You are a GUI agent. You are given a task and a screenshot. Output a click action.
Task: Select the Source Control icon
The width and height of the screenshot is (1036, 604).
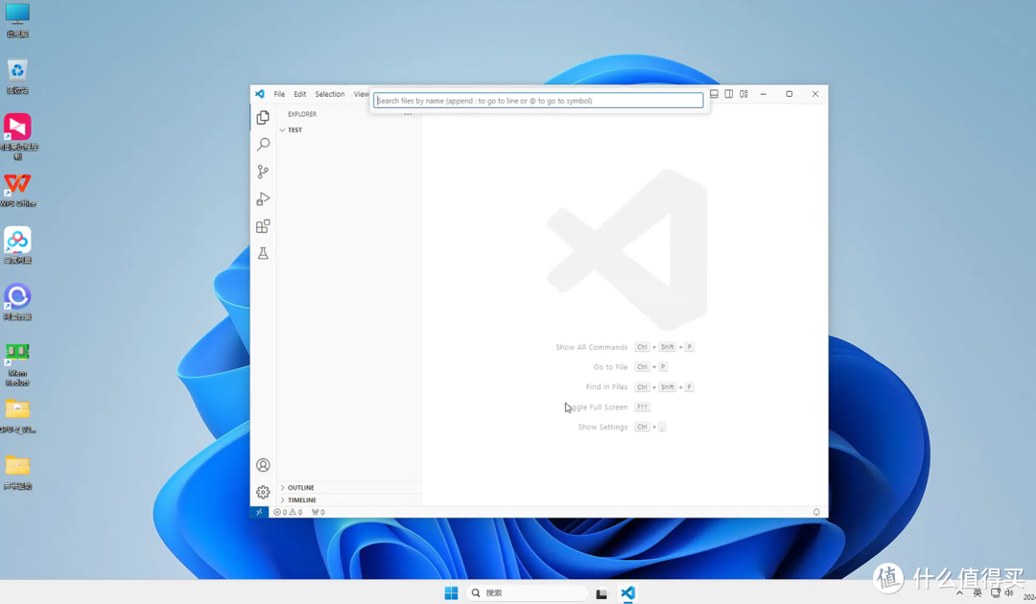point(263,171)
